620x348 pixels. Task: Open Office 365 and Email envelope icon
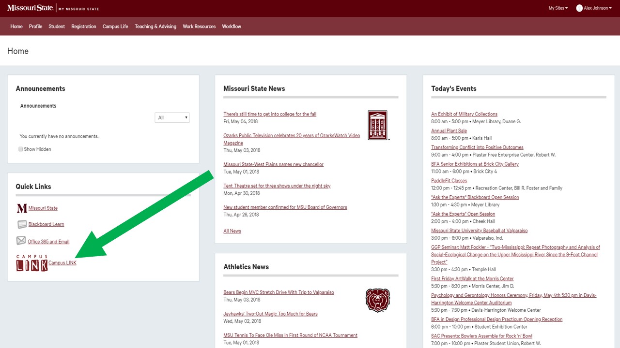(x=21, y=241)
